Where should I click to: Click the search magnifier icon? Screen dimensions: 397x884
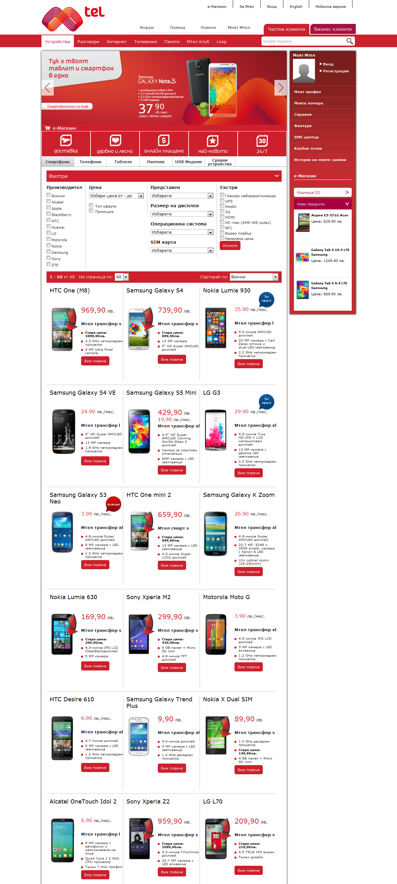pyautogui.click(x=349, y=41)
